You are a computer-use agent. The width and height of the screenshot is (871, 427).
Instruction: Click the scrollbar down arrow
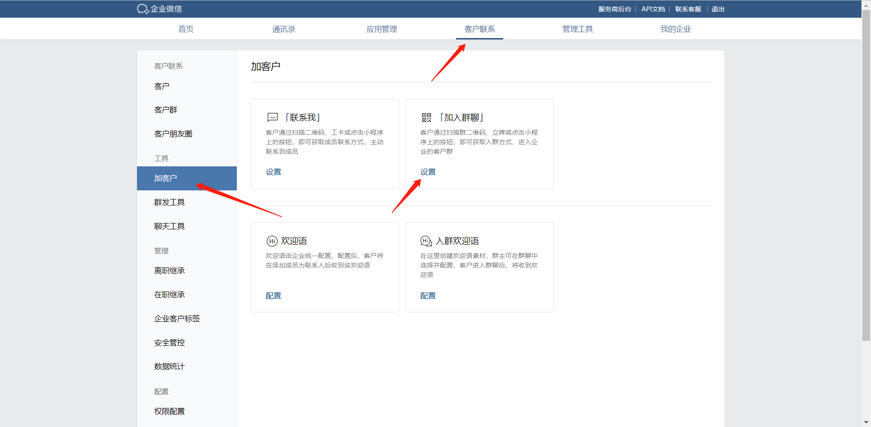tap(866, 422)
